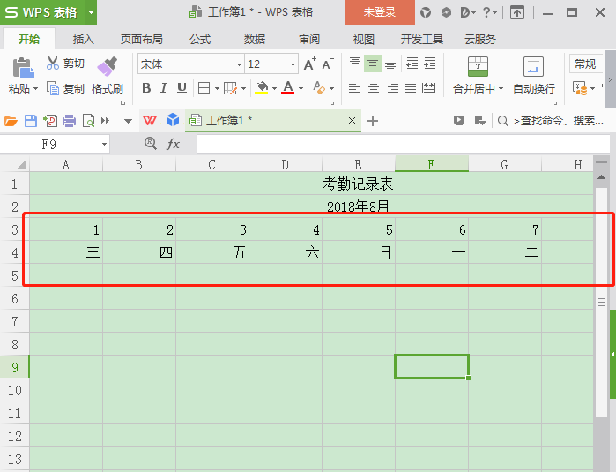This screenshot has width=616, height=472.
Task: Click the 未登录 login button
Action: point(379,12)
